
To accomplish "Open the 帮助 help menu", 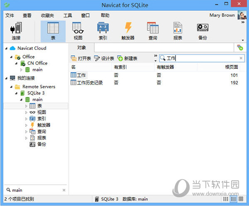I will (x=105, y=15).
